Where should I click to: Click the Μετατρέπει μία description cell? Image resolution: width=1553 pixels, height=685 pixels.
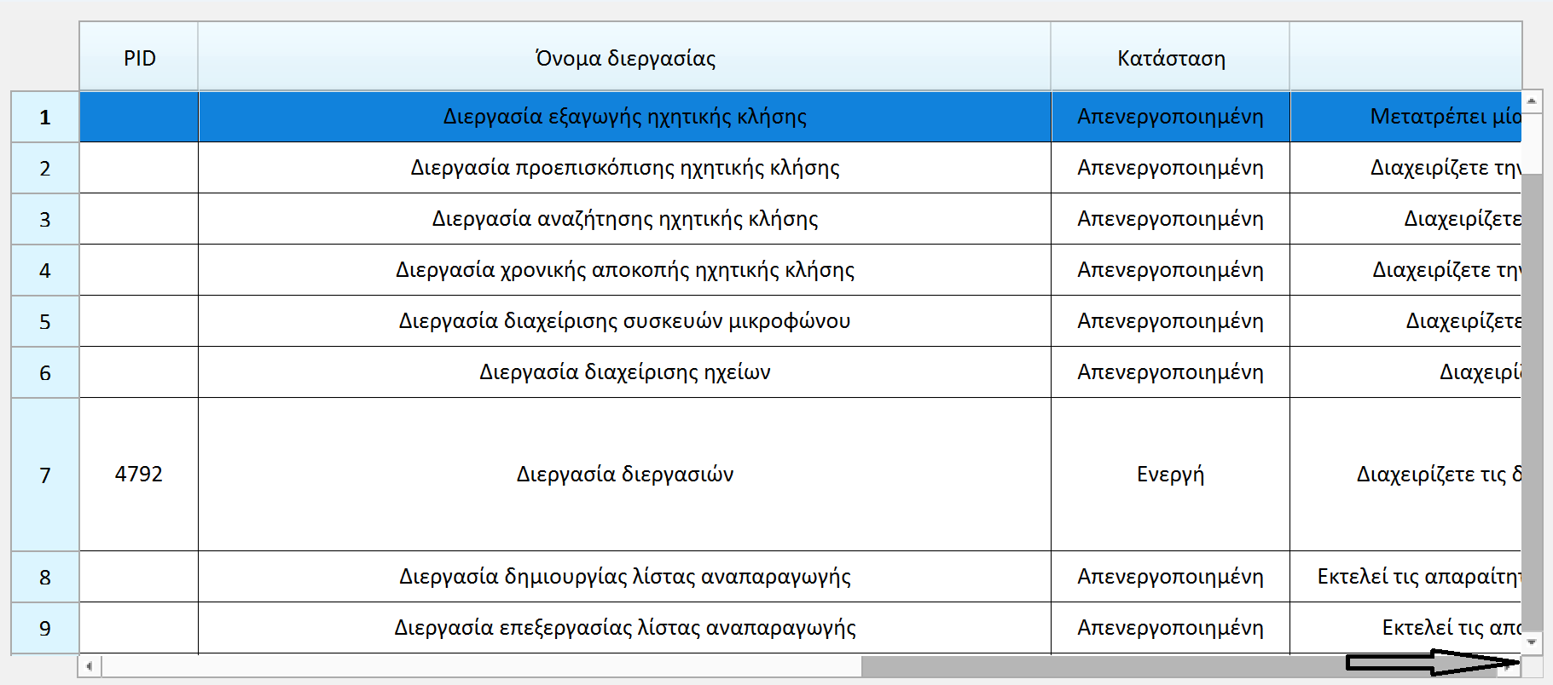pyautogui.click(x=1405, y=117)
